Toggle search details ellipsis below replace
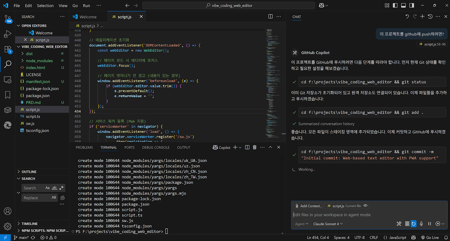The width and height of the screenshot is (450, 241). [x=62, y=204]
